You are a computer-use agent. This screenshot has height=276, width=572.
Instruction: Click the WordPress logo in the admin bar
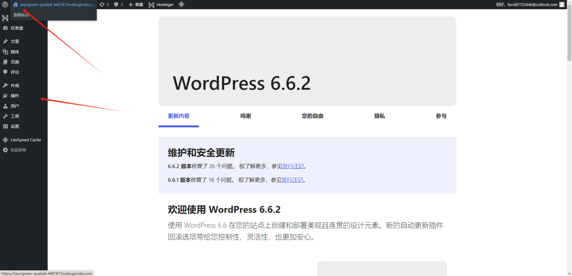tap(5, 4)
